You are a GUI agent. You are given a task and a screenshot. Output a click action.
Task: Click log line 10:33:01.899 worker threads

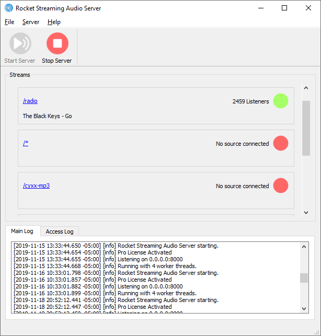click(x=105, y=293)
